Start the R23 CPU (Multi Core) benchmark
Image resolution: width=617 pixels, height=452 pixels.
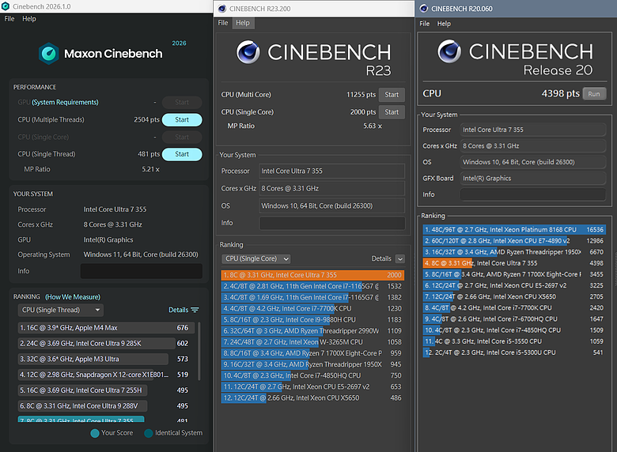[392, 95]
